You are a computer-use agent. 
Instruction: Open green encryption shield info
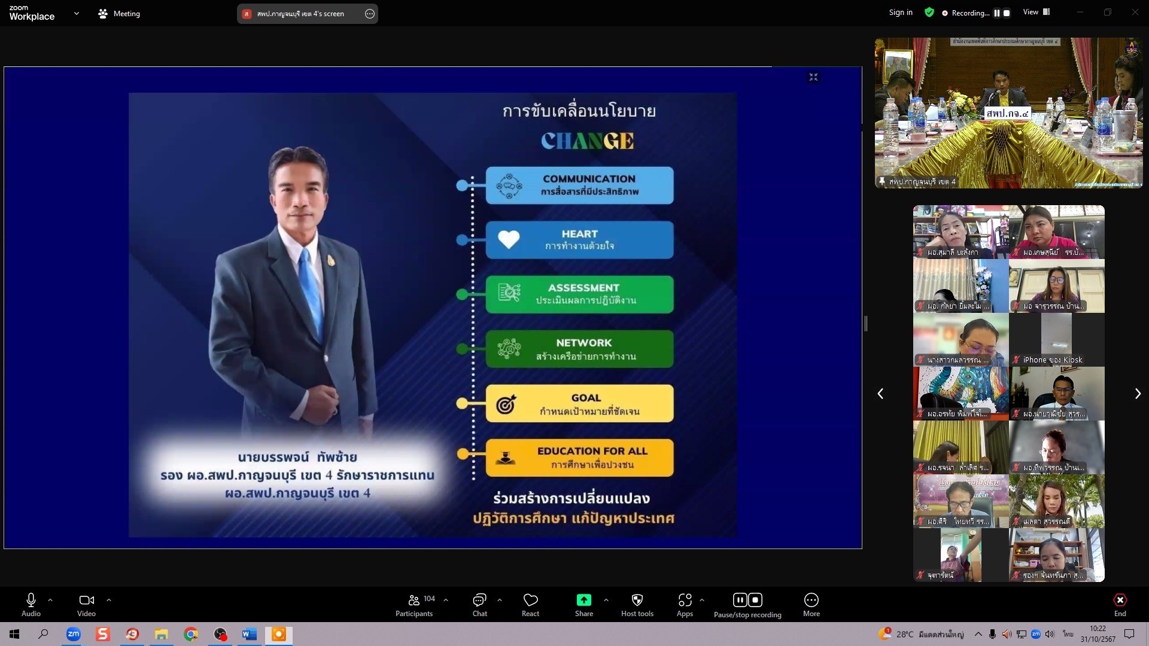click(x=929, y=13)
